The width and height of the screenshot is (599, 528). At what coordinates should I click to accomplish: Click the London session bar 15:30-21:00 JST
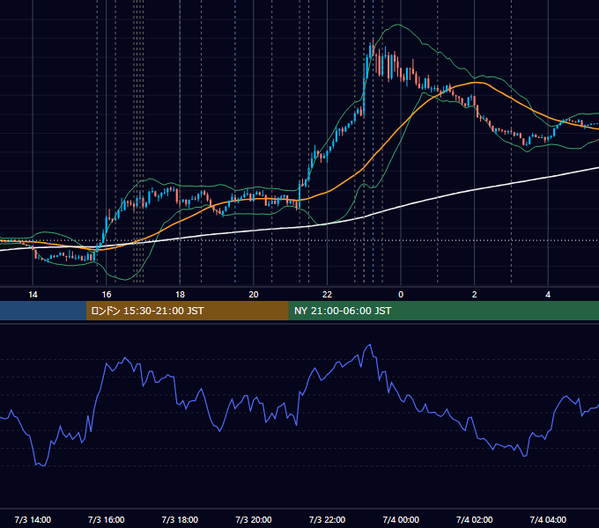187,311
